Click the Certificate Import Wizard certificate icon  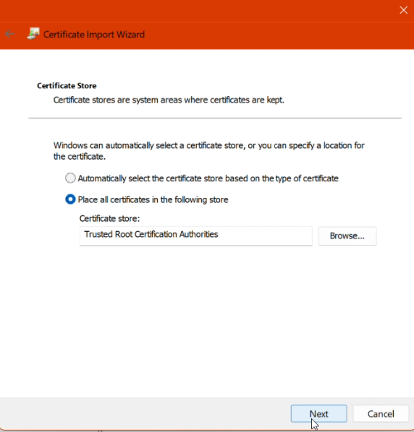(x=33, y=34)
